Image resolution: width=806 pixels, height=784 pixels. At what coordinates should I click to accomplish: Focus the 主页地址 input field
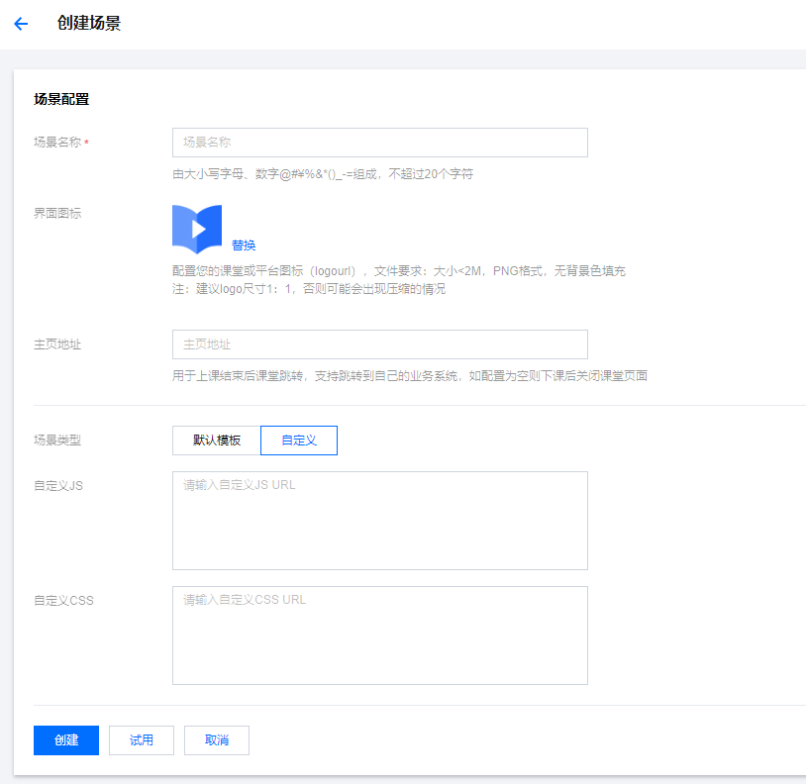[379, 344]
